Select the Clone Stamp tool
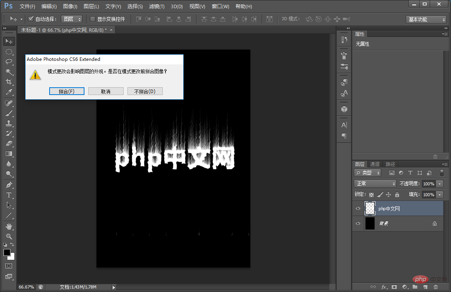The width and height of the screenshot is (451, 292). [9, 123]
